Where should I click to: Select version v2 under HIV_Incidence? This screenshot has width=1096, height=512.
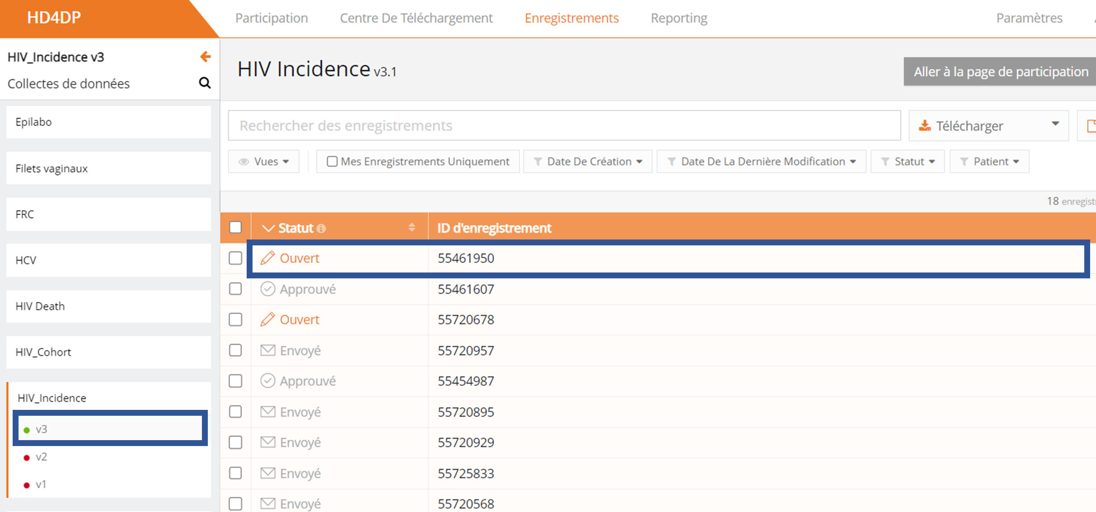[x=41, y=457]
